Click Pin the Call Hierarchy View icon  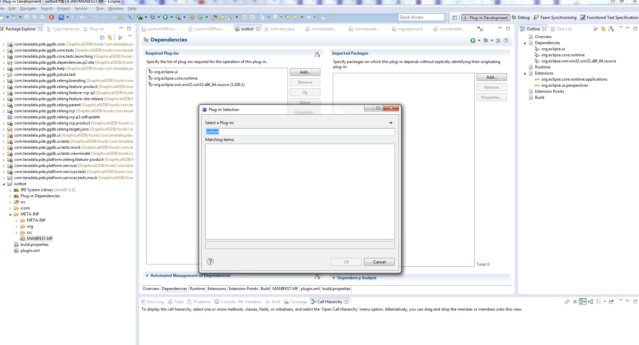click(611, 302)
